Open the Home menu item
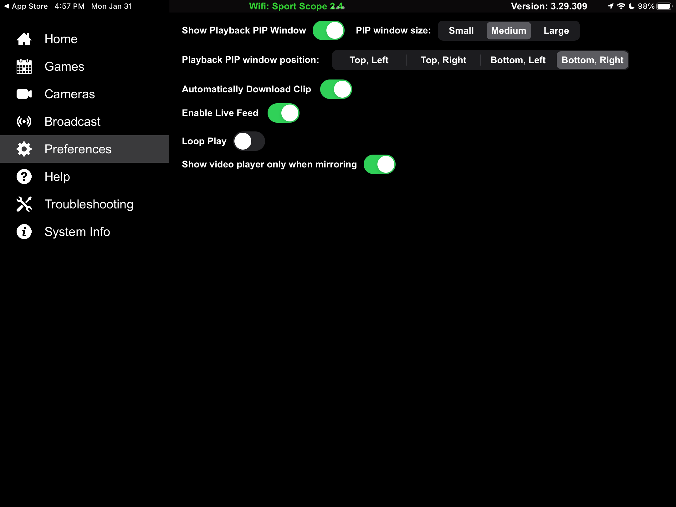Image resolution: width=676 pixels, height=507 pixels. click(84, 39)
